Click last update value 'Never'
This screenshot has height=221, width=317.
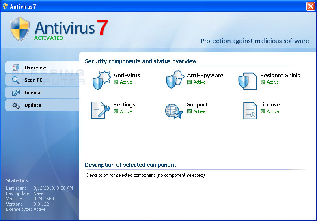(39, 193)
